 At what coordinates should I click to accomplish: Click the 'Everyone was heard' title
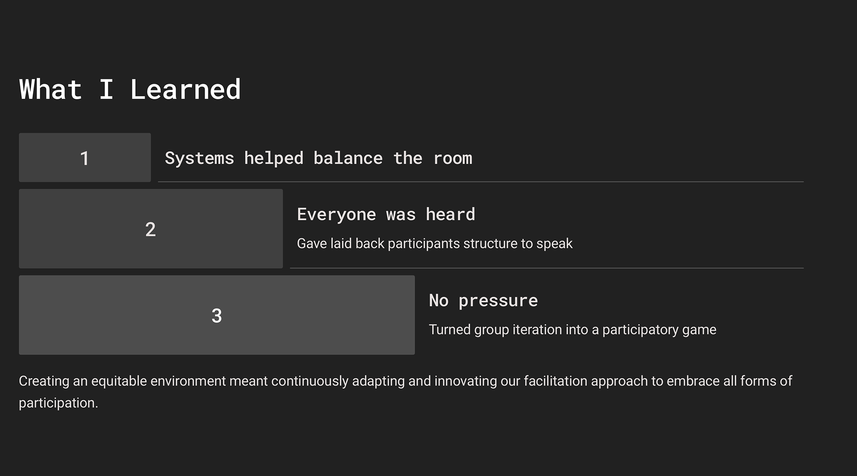coord(386,215)
